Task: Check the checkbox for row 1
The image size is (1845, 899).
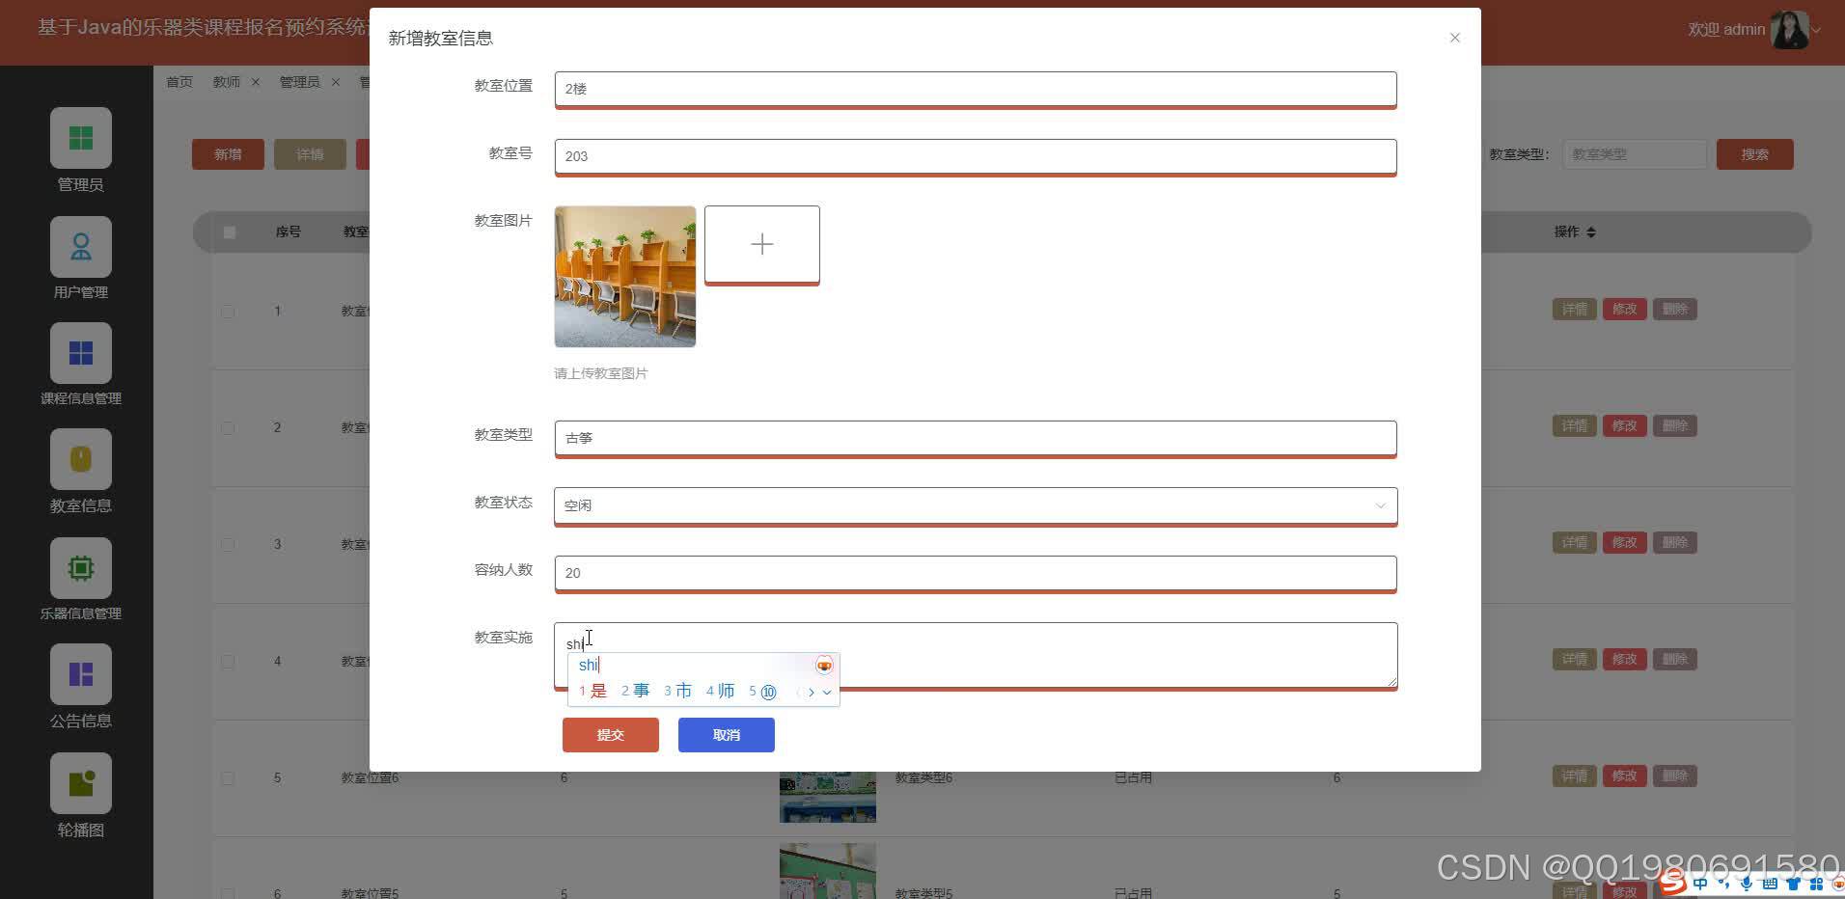Action: pos(228,312)
